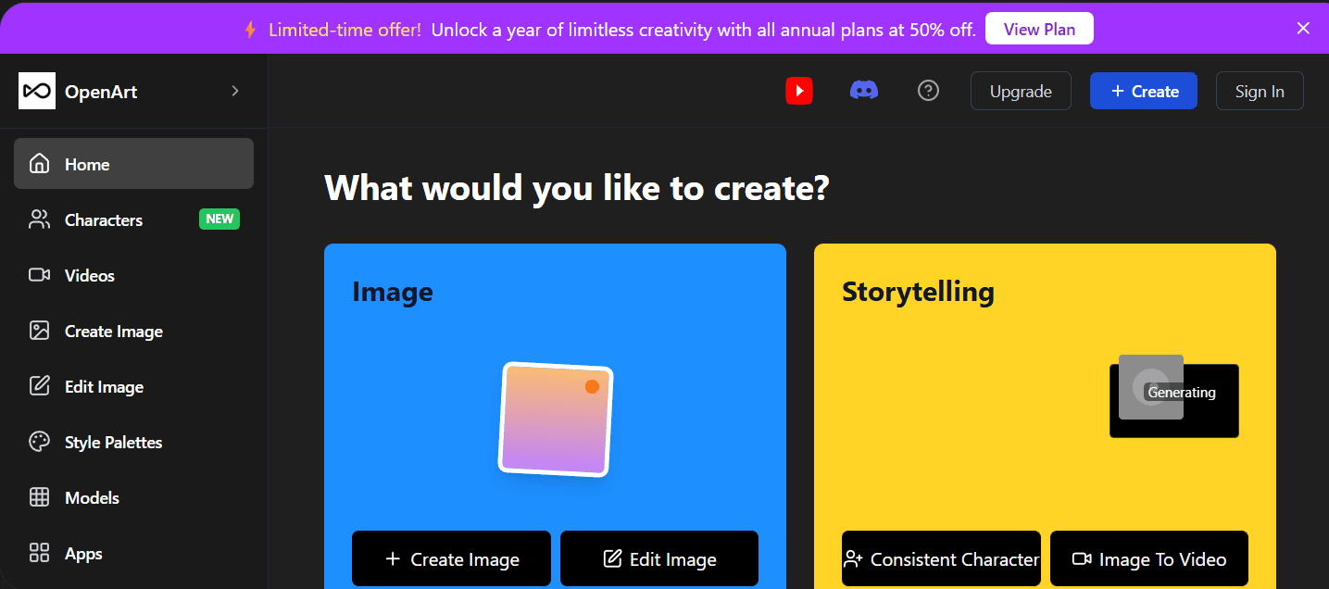Click the Apps squares icon
This screenshot has width=1329, height=589.
[39, 553]
